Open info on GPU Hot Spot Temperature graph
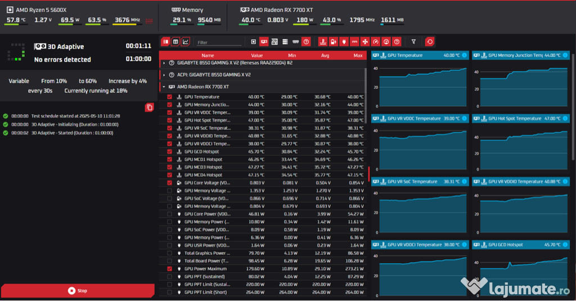 point(565,118)
